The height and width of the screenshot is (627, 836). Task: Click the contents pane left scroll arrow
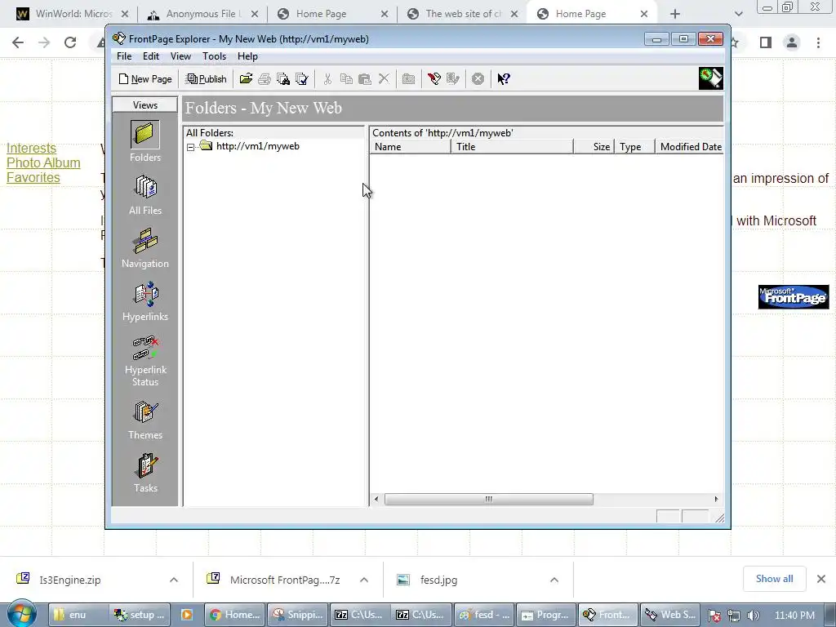376,499
